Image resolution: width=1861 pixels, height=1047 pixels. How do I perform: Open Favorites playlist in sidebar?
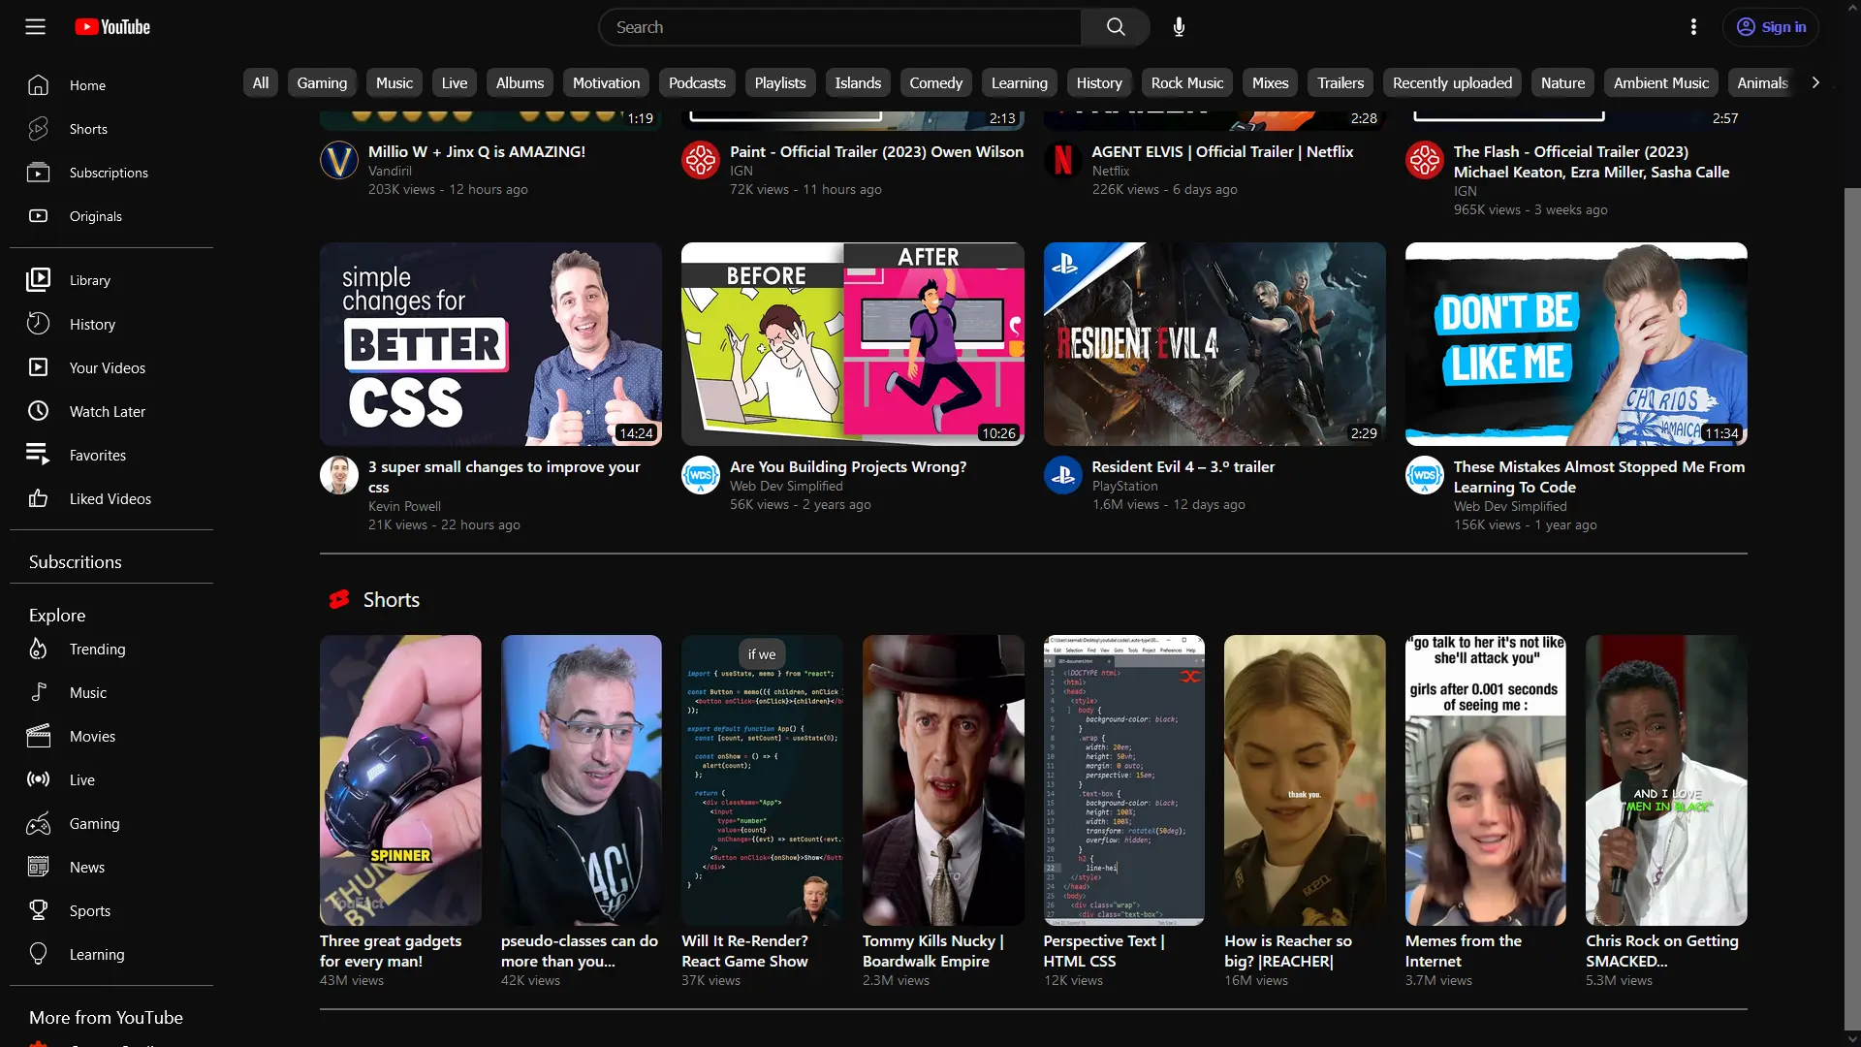coord(111,455)
